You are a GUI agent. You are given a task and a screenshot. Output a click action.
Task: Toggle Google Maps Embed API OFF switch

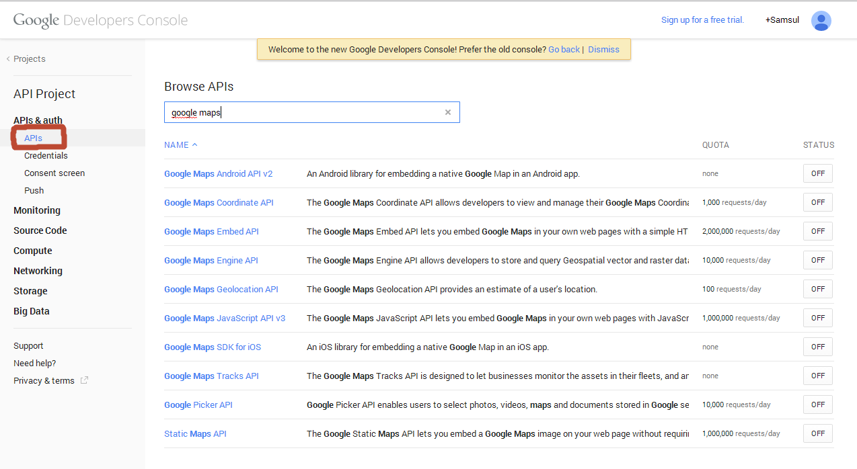pos(818,231)
